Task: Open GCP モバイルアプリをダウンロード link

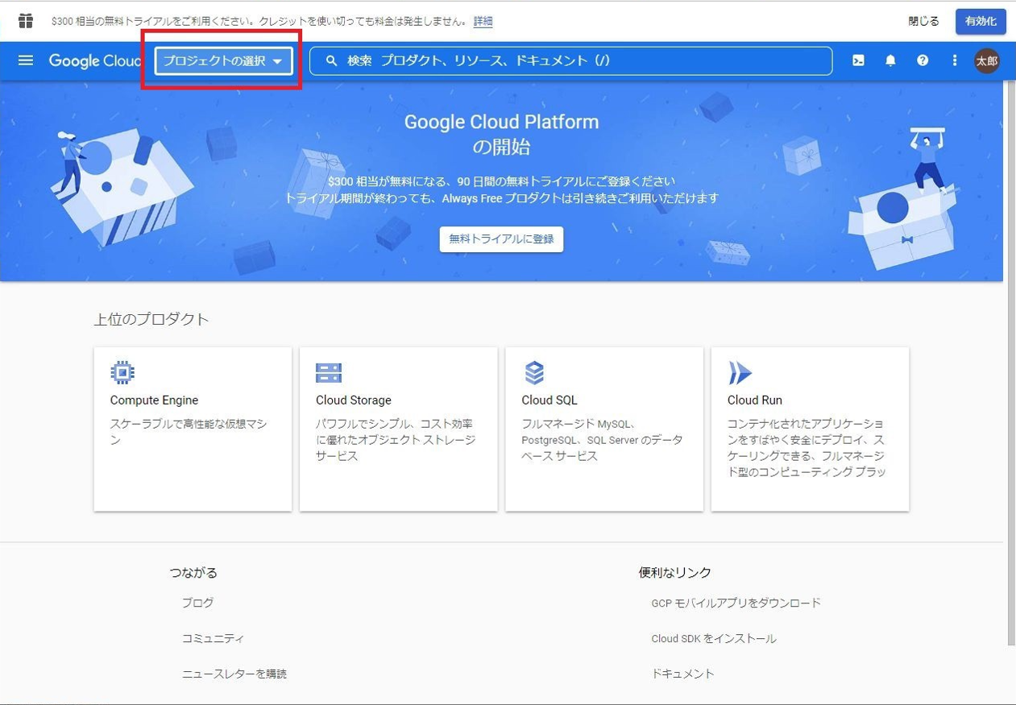Action: click(736, 603)
